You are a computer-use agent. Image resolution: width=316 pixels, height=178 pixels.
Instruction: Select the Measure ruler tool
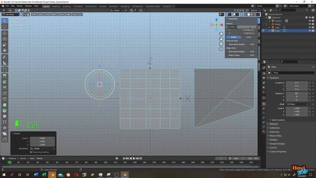tap(4, 63)
